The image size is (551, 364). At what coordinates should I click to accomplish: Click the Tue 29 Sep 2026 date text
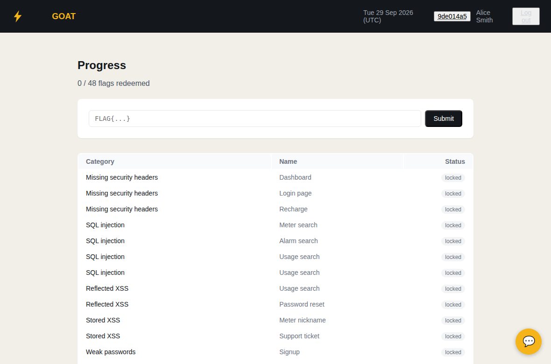pyautogui.click(x=388, y=16)
